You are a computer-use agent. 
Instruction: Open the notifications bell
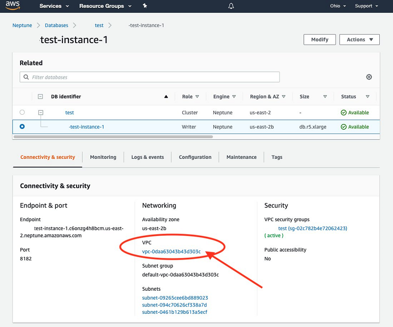click(x=231, y=6)
